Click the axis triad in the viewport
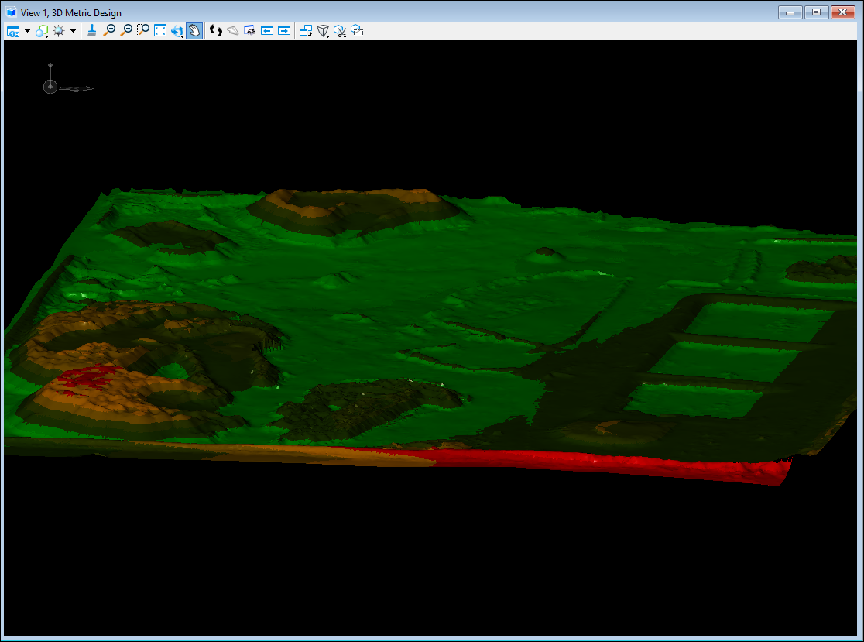Screen dimensions: 864x642 [x=51, y=86]
